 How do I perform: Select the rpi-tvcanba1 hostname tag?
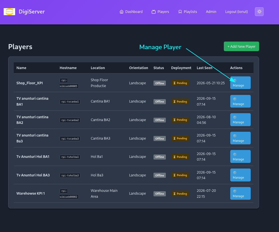[70, 102]
